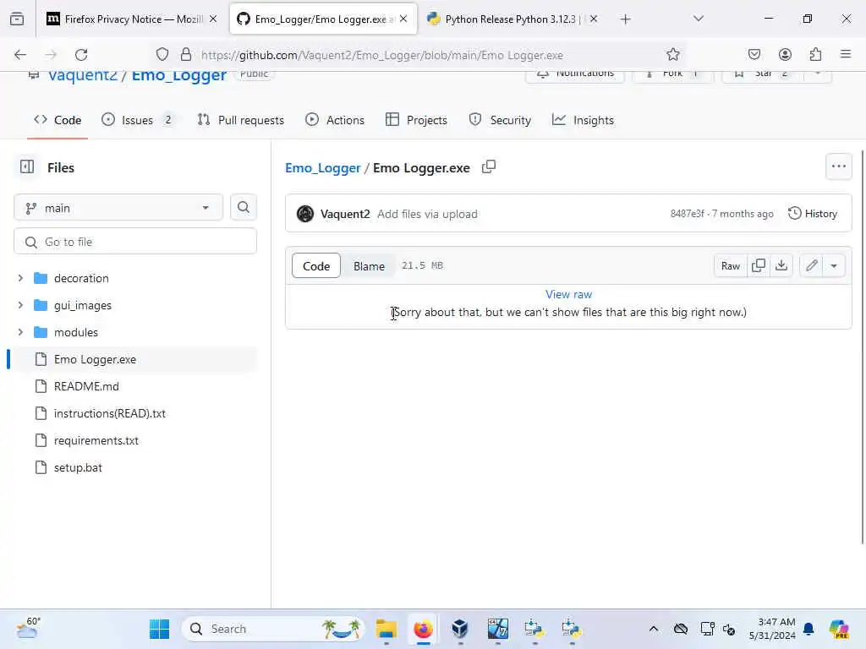Open the Actions tab
The width and height of the screenshot is (866, 649).
coord(335,120)
